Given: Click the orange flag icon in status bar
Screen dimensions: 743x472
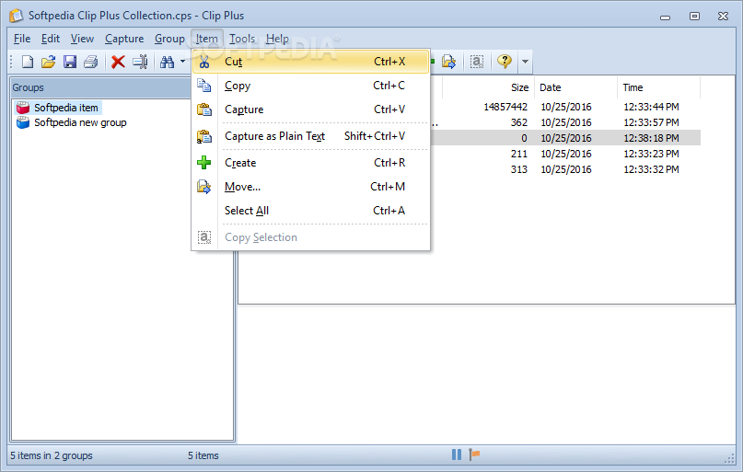Looking at the screenshot, I should click(x=474, y=455).
